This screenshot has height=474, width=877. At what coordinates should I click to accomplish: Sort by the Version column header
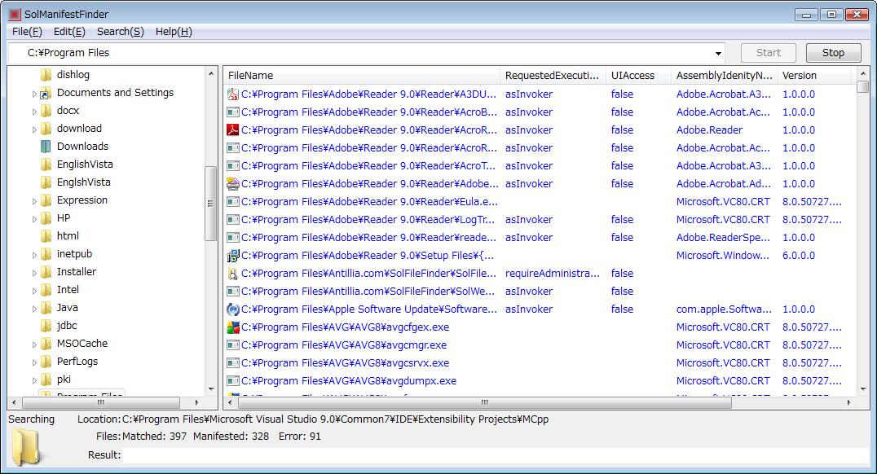click(813, 76)
